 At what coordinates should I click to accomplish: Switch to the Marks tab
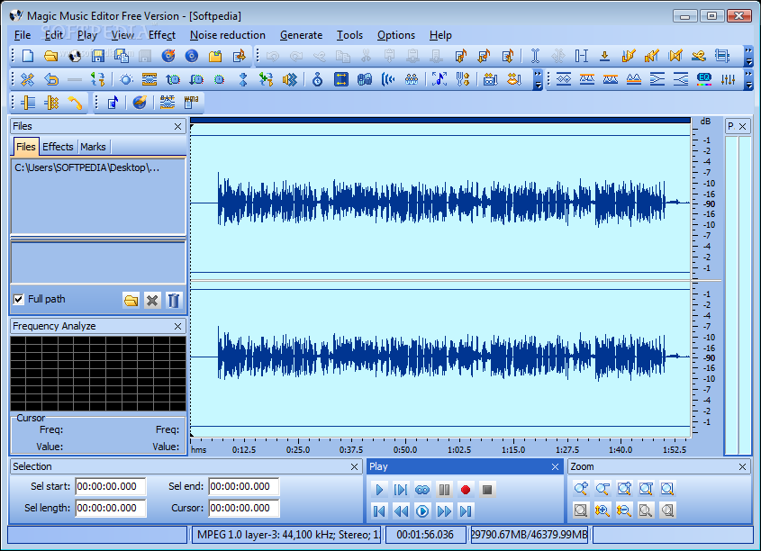pyautogui.click(x=93, y=146)
